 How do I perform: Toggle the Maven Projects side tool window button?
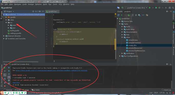click(x=173, y=38)
